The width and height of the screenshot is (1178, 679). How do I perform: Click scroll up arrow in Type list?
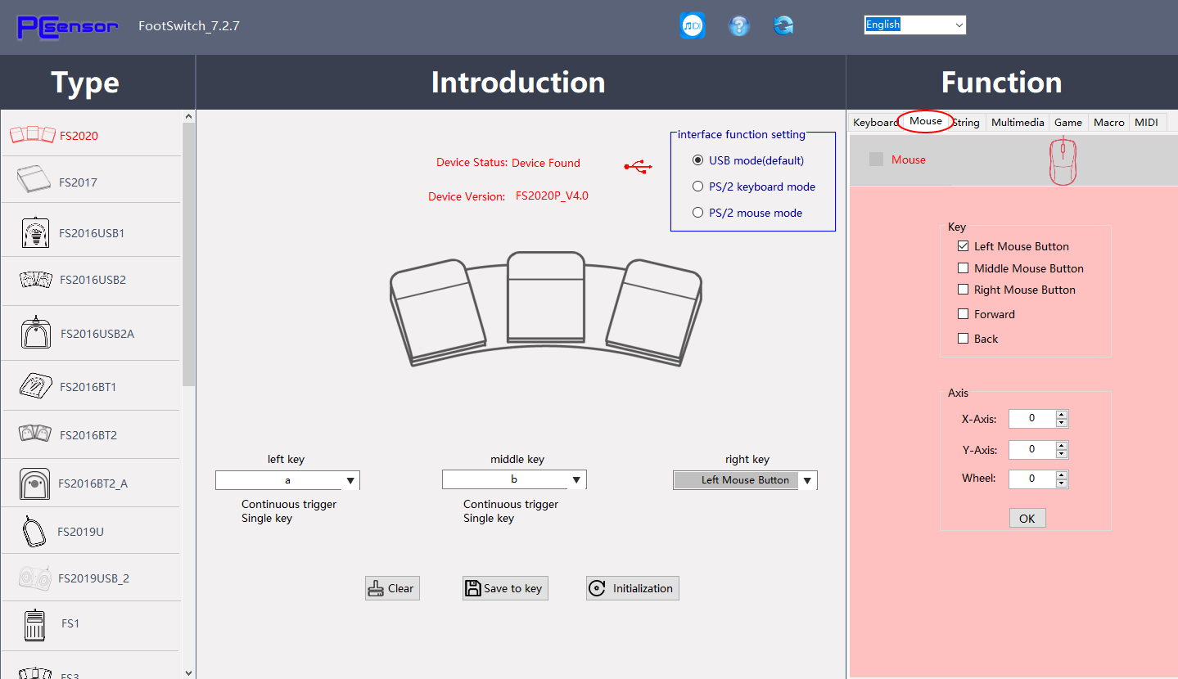[189, 117]
